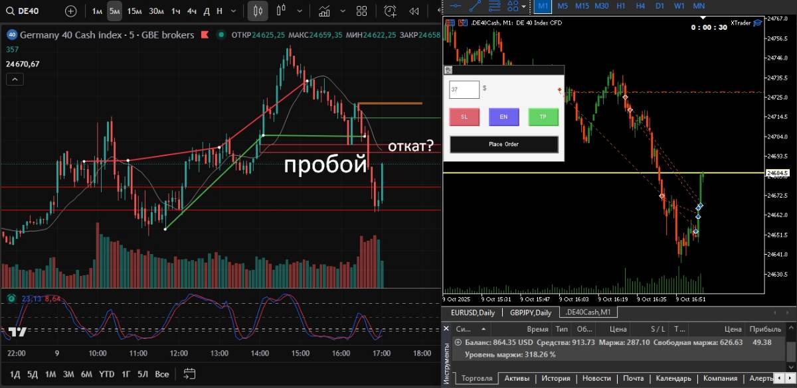Image resolution: width=797 pixels, height=388 pixels.
Task: Click the replay rewind icon
Action: (x=414, y=11)
